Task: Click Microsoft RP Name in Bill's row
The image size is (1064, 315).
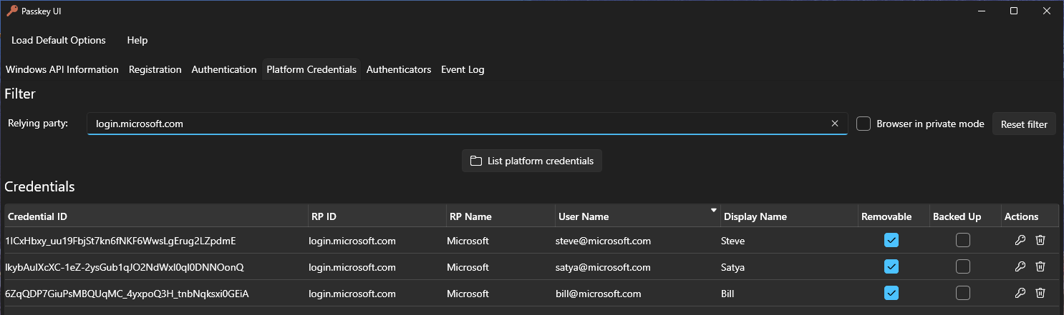Action: (468, 294)
